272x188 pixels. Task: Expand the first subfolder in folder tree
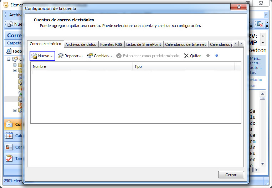coord(15,65)
